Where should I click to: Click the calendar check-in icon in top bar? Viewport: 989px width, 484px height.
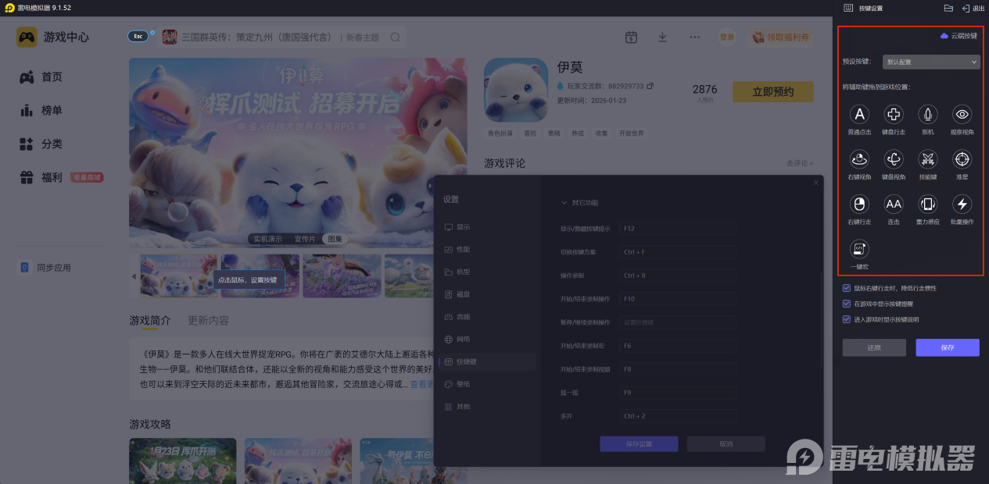point(631,37)
